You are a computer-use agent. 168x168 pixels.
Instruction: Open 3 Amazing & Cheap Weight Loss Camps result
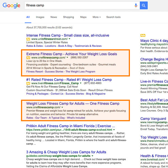(66, 152)
